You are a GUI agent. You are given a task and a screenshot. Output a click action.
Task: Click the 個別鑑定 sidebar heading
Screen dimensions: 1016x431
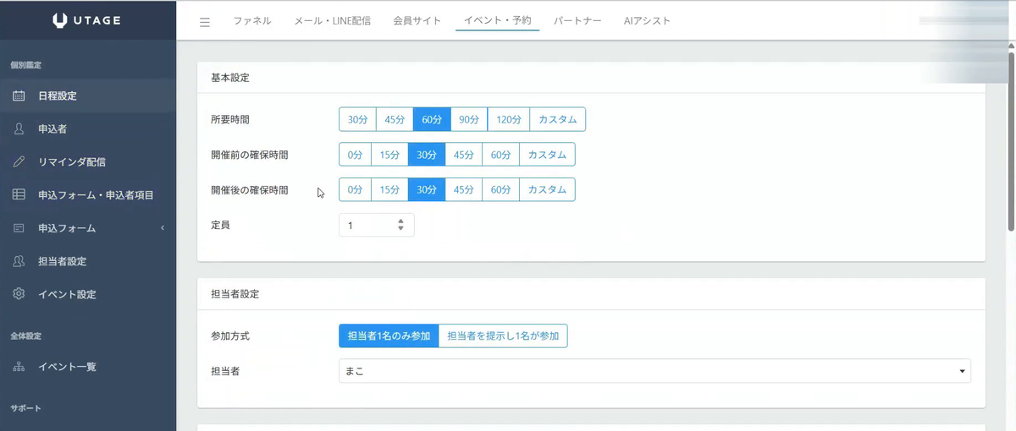26,65
